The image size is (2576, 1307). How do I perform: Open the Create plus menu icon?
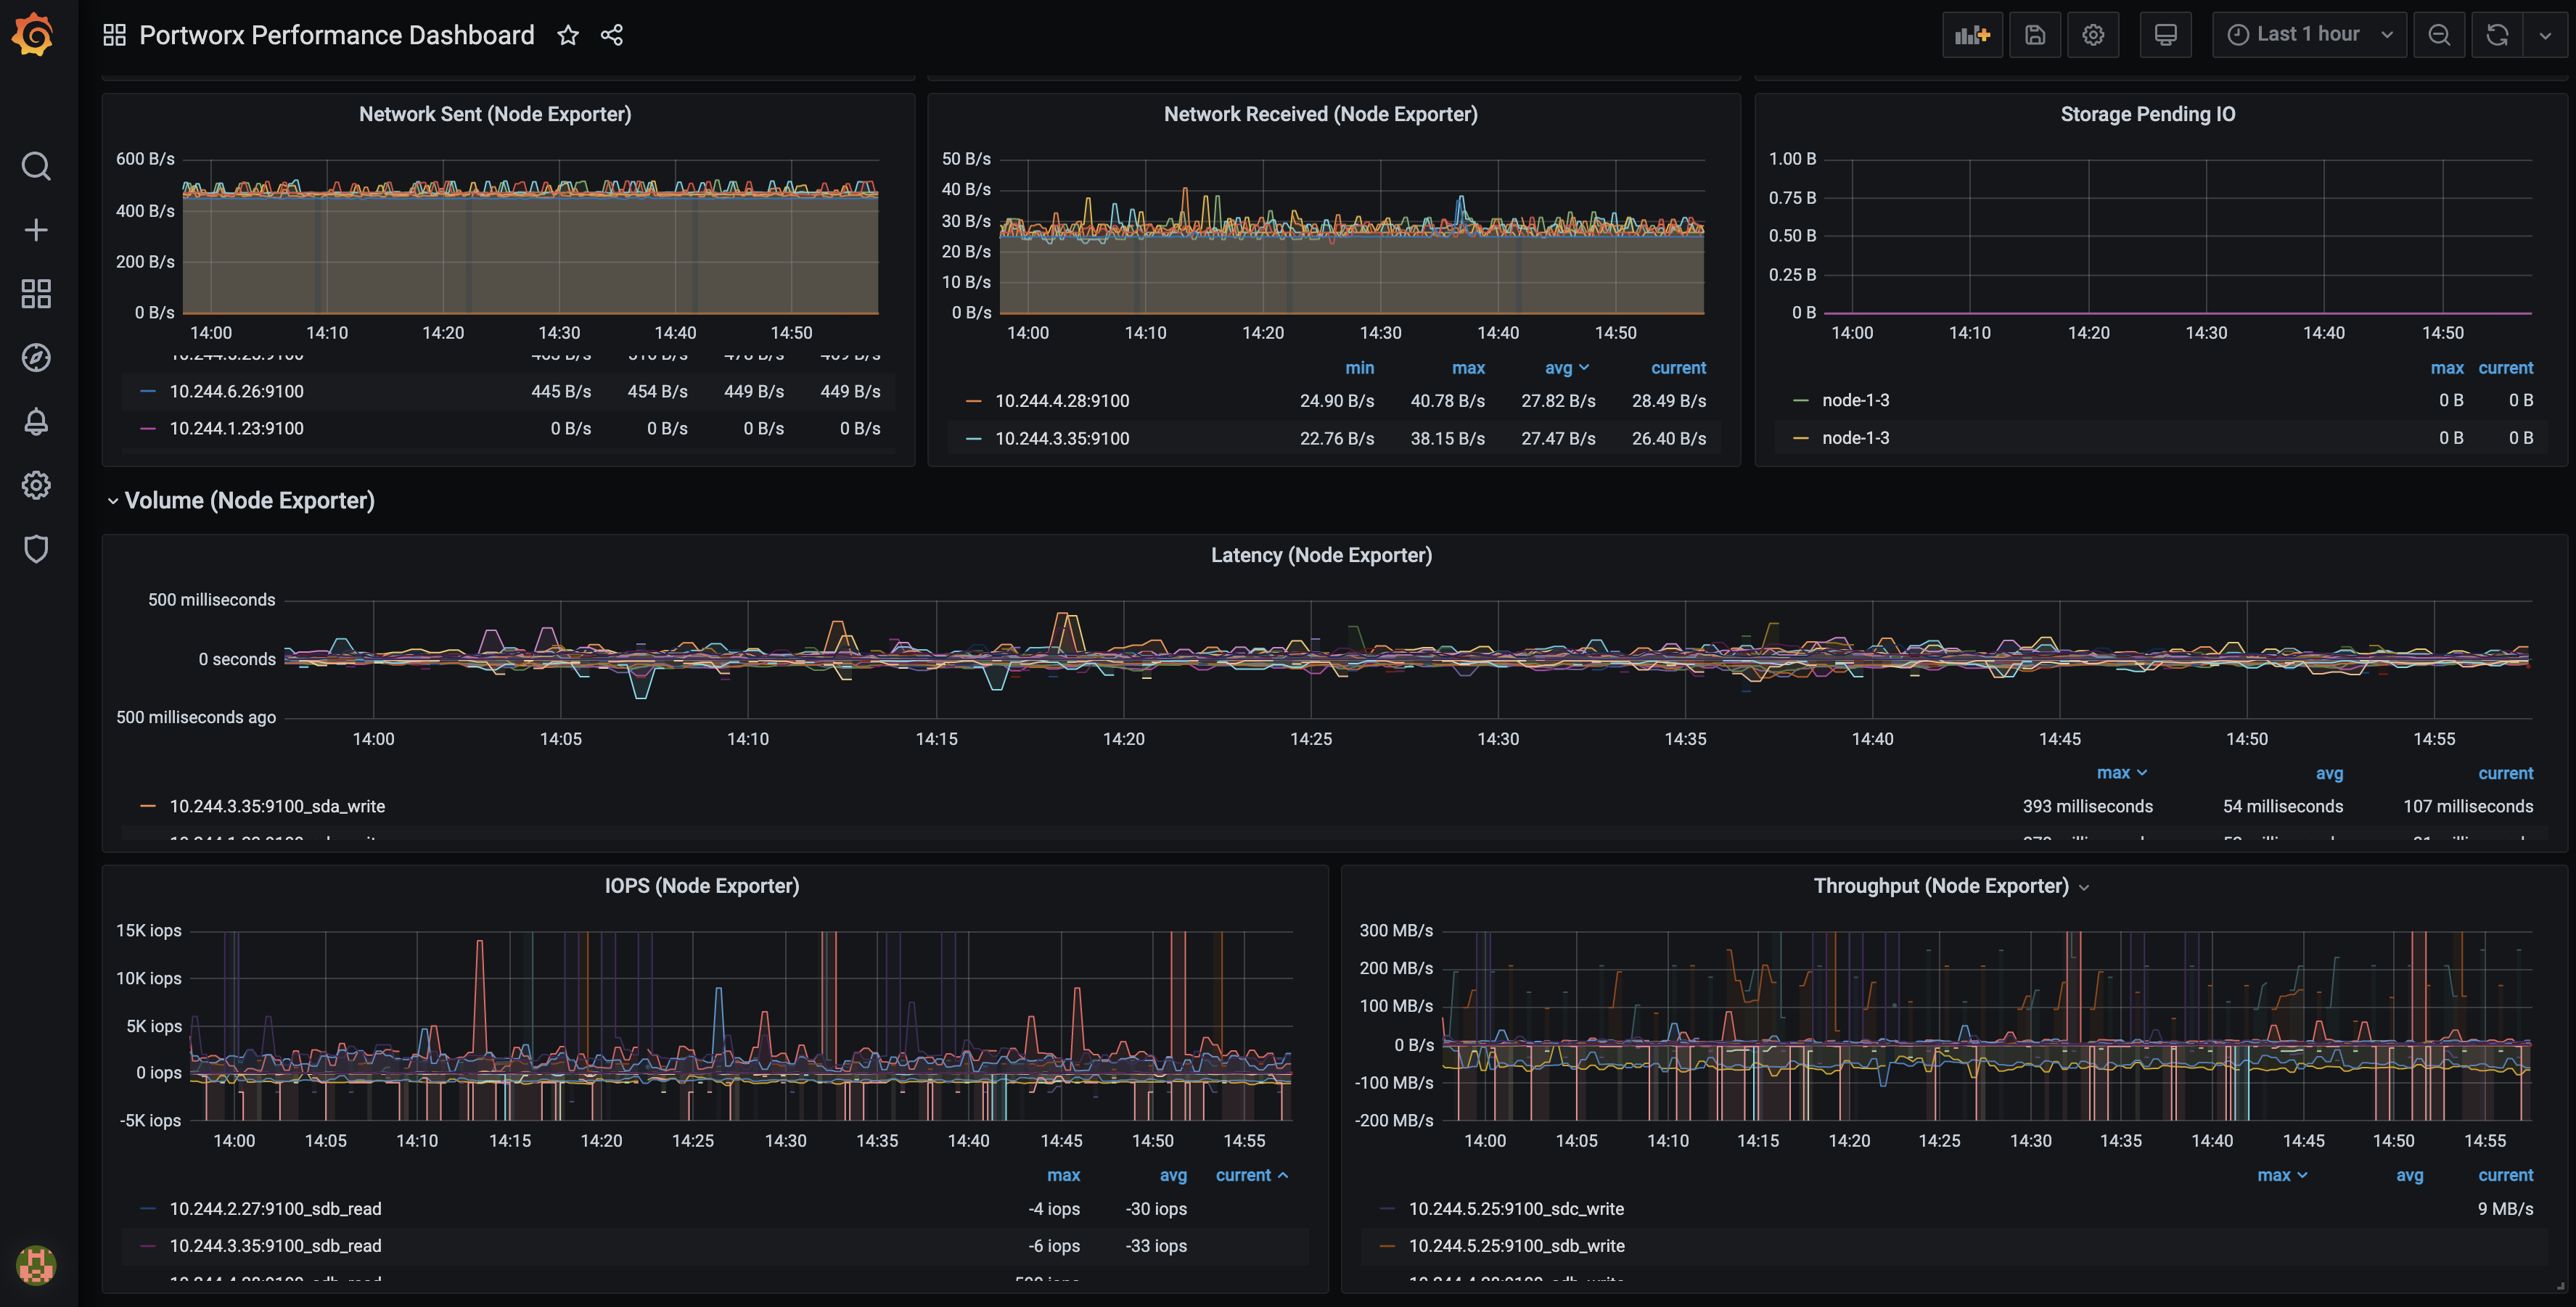click(36, 230)
